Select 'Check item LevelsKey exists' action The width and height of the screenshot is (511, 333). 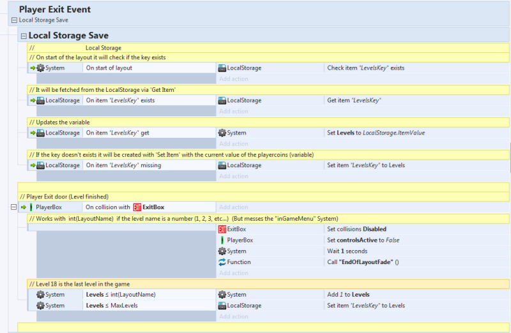[x=365, y=68]
